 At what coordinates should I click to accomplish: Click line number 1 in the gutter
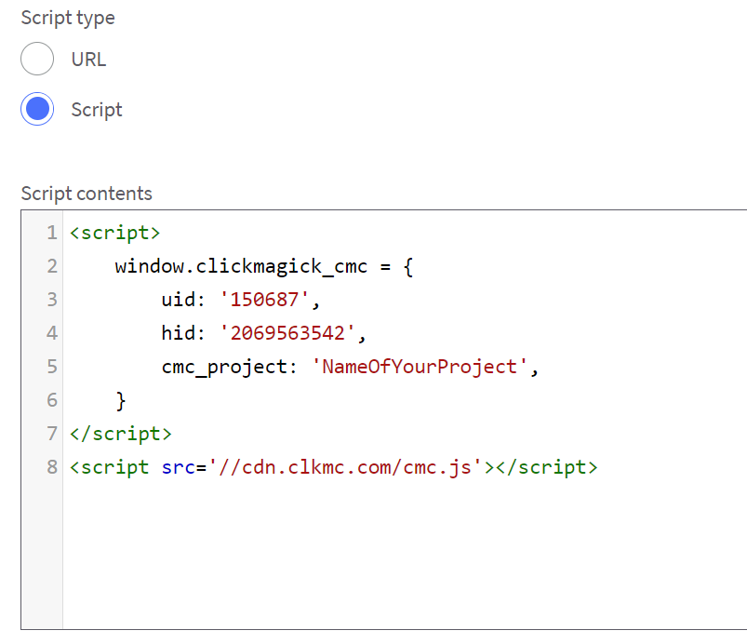coord(52,233)
